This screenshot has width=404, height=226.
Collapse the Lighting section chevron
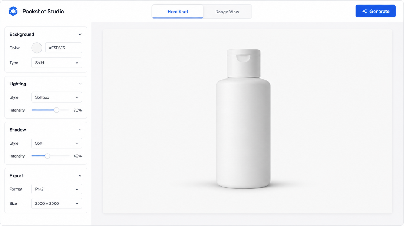click(80, 84)
